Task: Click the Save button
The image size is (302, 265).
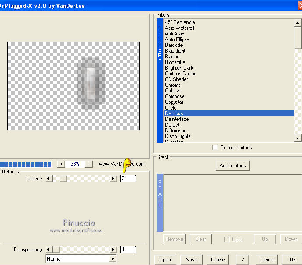Action: pos(191,260)
